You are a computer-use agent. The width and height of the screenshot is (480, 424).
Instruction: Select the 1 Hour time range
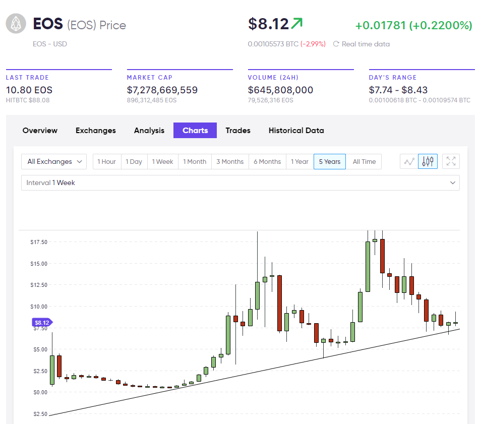tap(107, 161)
